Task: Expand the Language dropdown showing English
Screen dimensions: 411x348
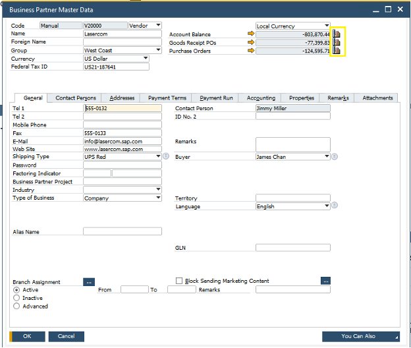Action: tap(327, 206)
